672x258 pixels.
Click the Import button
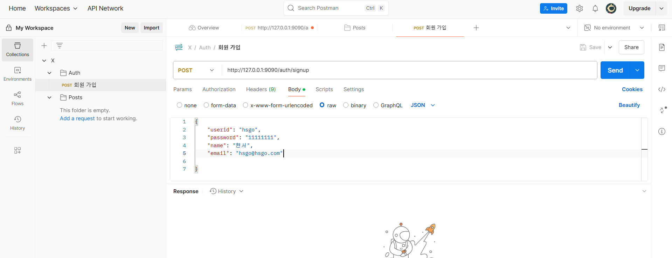[152, 28]
